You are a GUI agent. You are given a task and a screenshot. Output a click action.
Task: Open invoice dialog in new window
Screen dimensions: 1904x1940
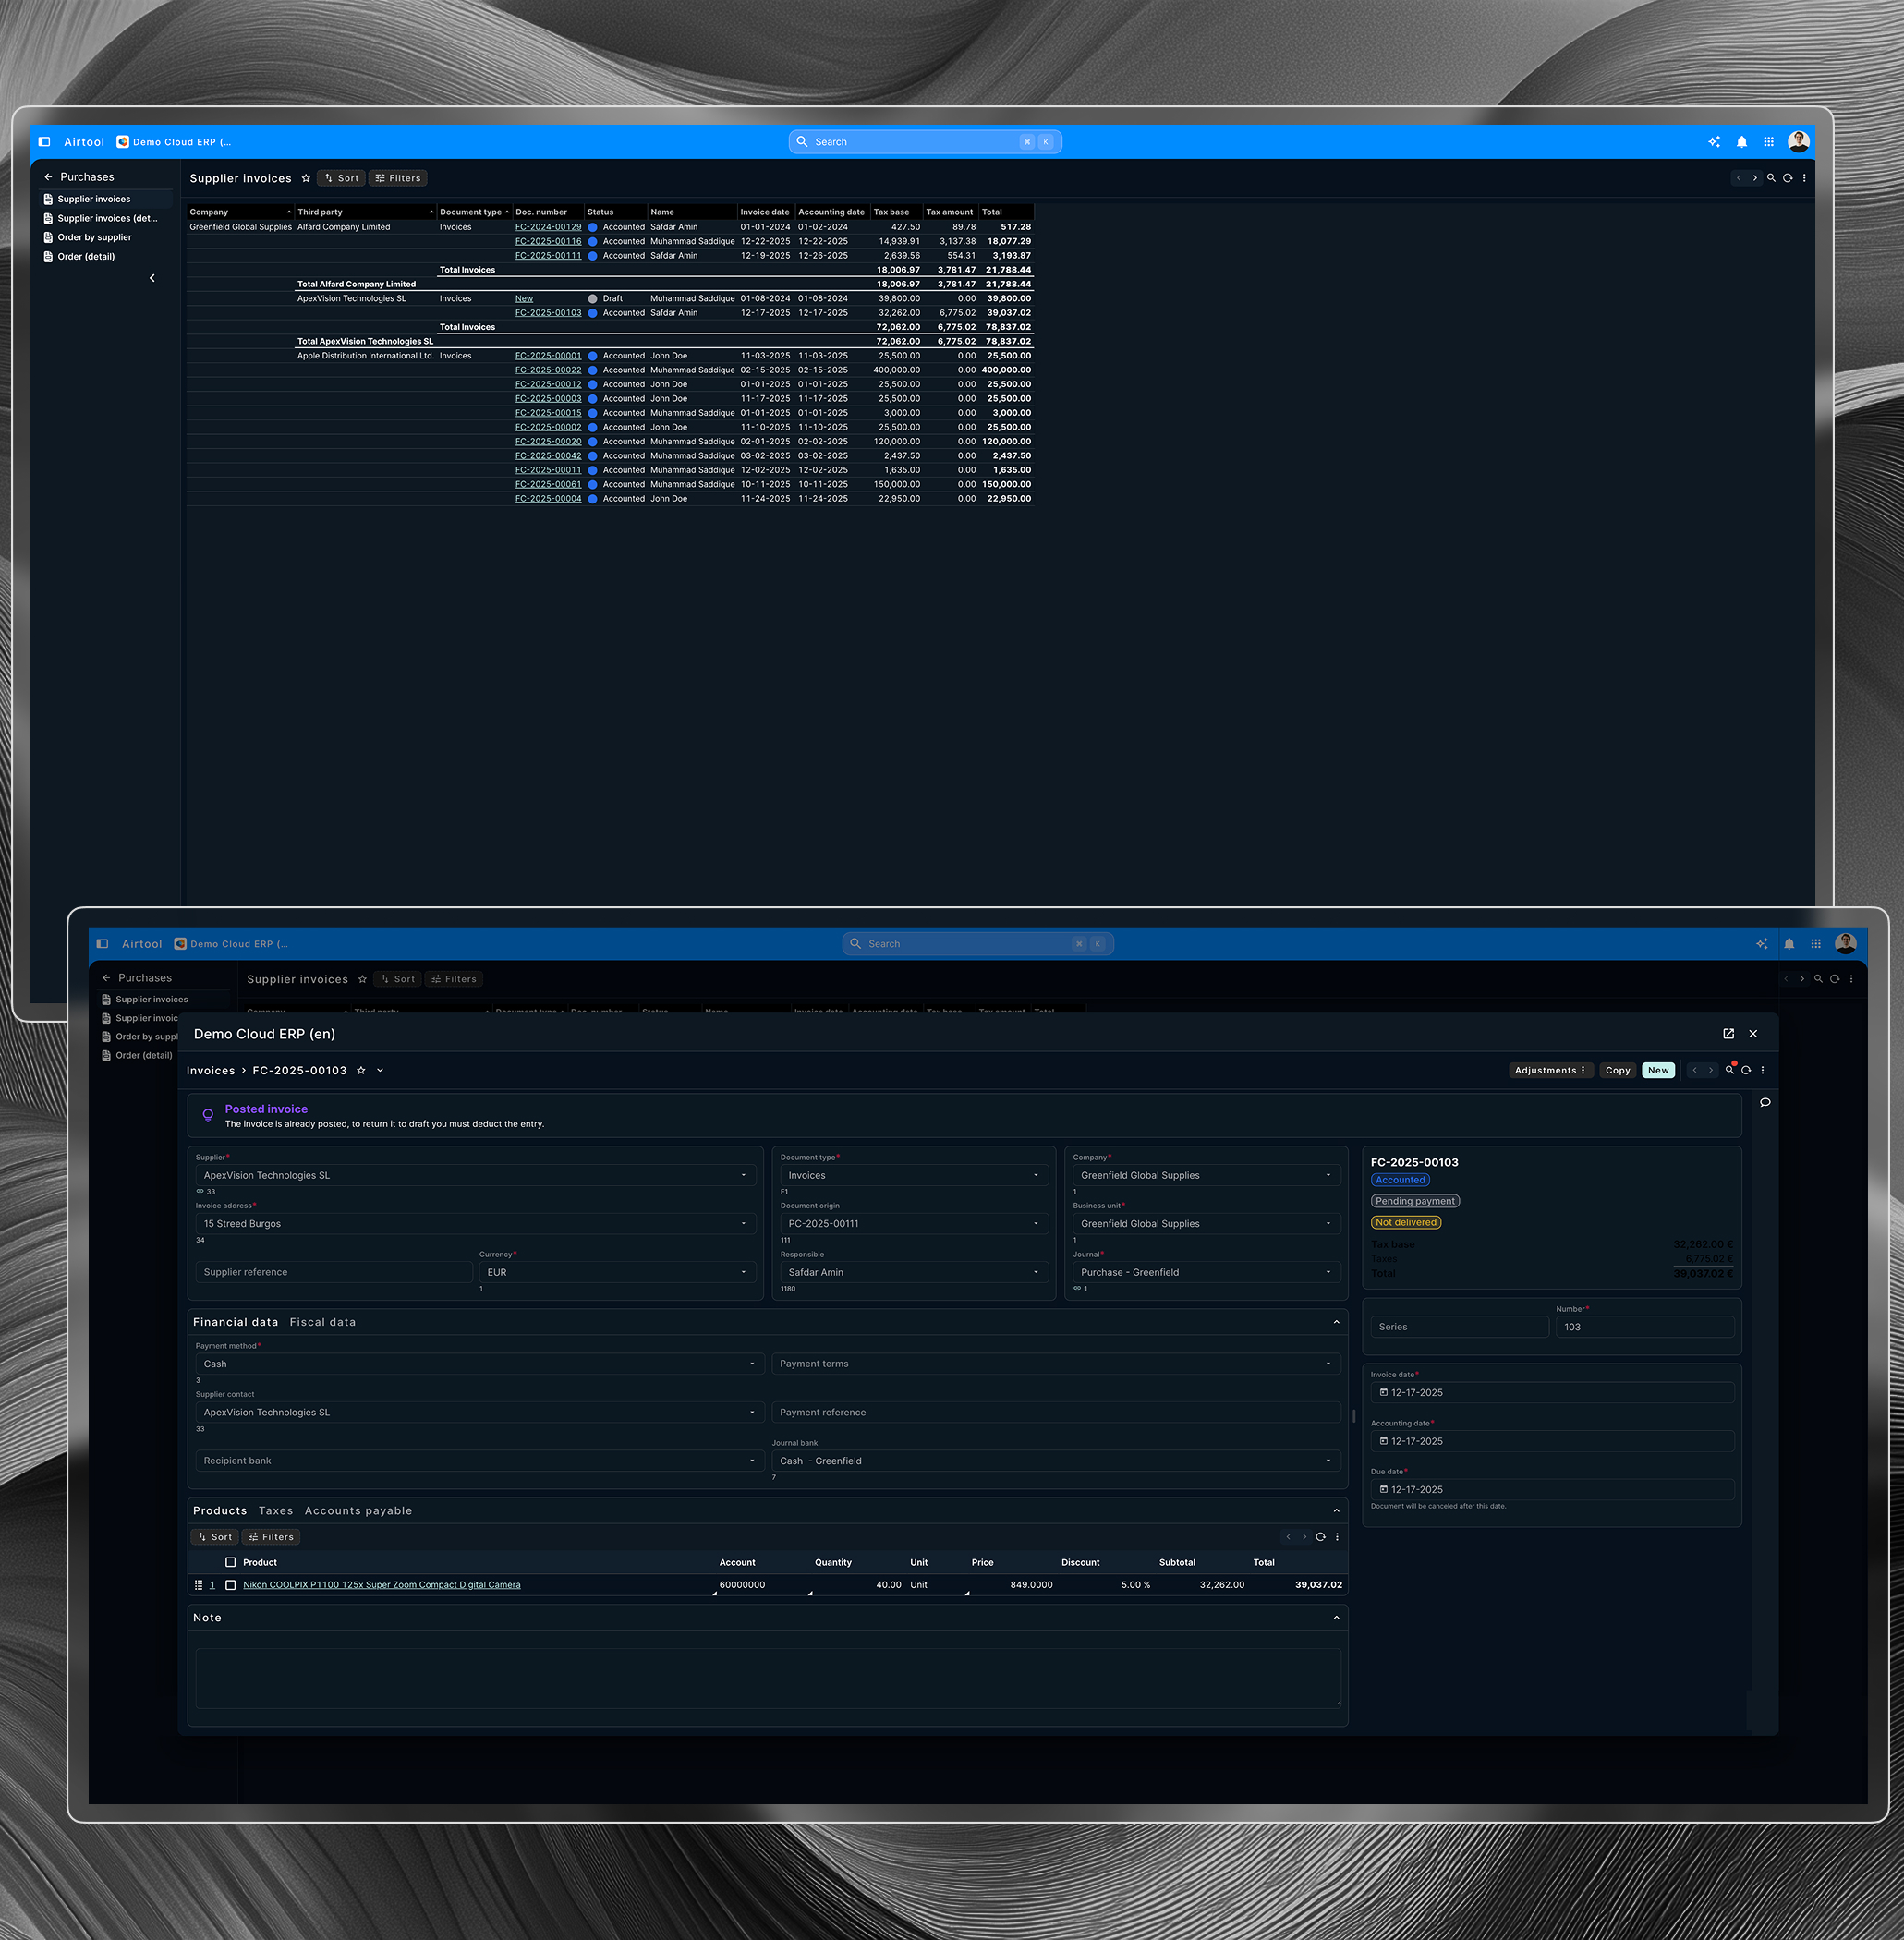click(x=1728, y=1033)
